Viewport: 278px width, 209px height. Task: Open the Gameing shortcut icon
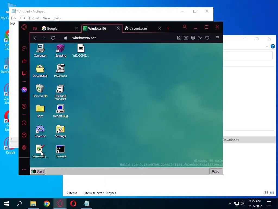pos(61,50)
